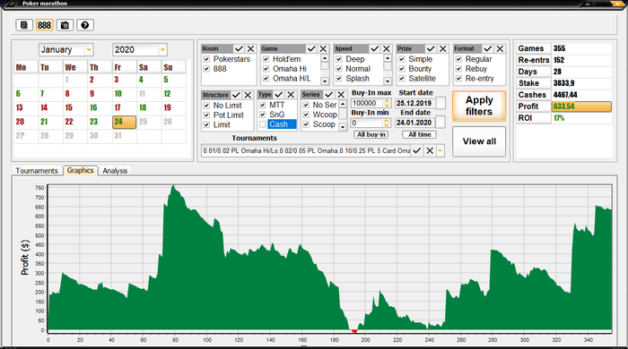Disable the Bounty prize checkbox
Screen dimensions: 628x349
click(x=402, y=69)
